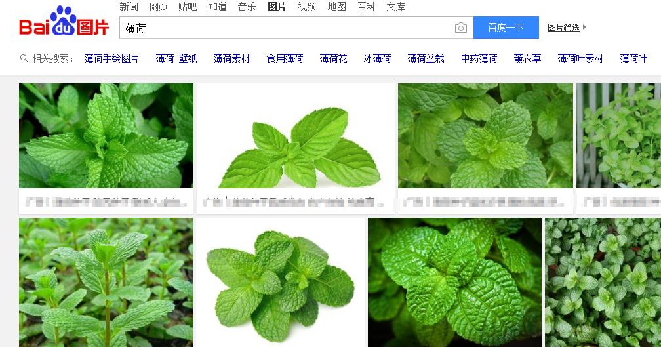Open glossy dark green mint leaves thumbnail

pyautogui.click(x=455, y=283)
